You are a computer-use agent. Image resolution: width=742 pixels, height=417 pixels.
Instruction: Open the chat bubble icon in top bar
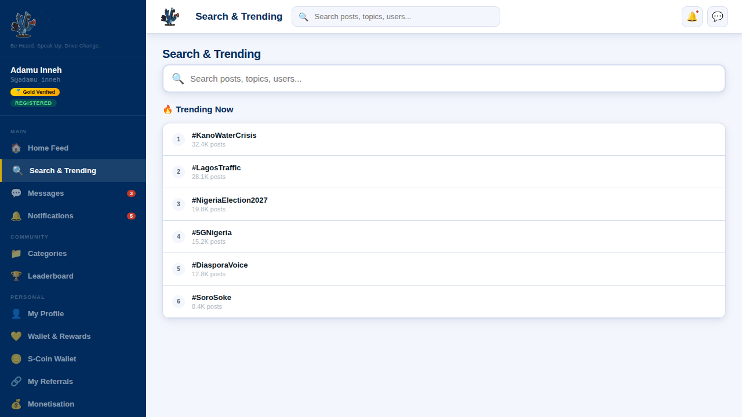tap(718, 16)
